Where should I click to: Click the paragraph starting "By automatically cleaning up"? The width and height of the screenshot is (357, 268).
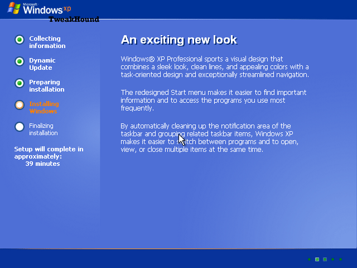209,138
